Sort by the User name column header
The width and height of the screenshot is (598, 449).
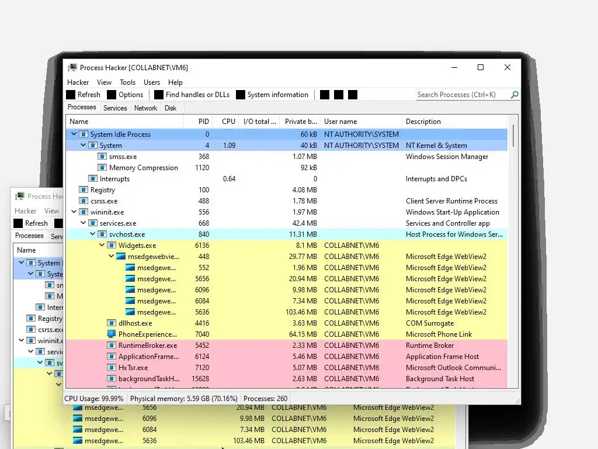pos(361,122)
